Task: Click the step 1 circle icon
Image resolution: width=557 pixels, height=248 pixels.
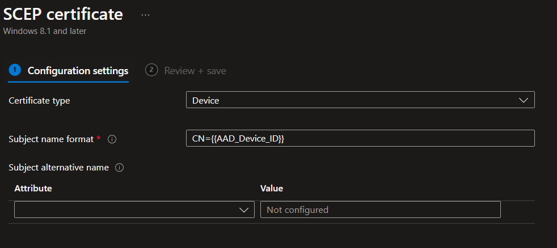Action: point(15,70)
